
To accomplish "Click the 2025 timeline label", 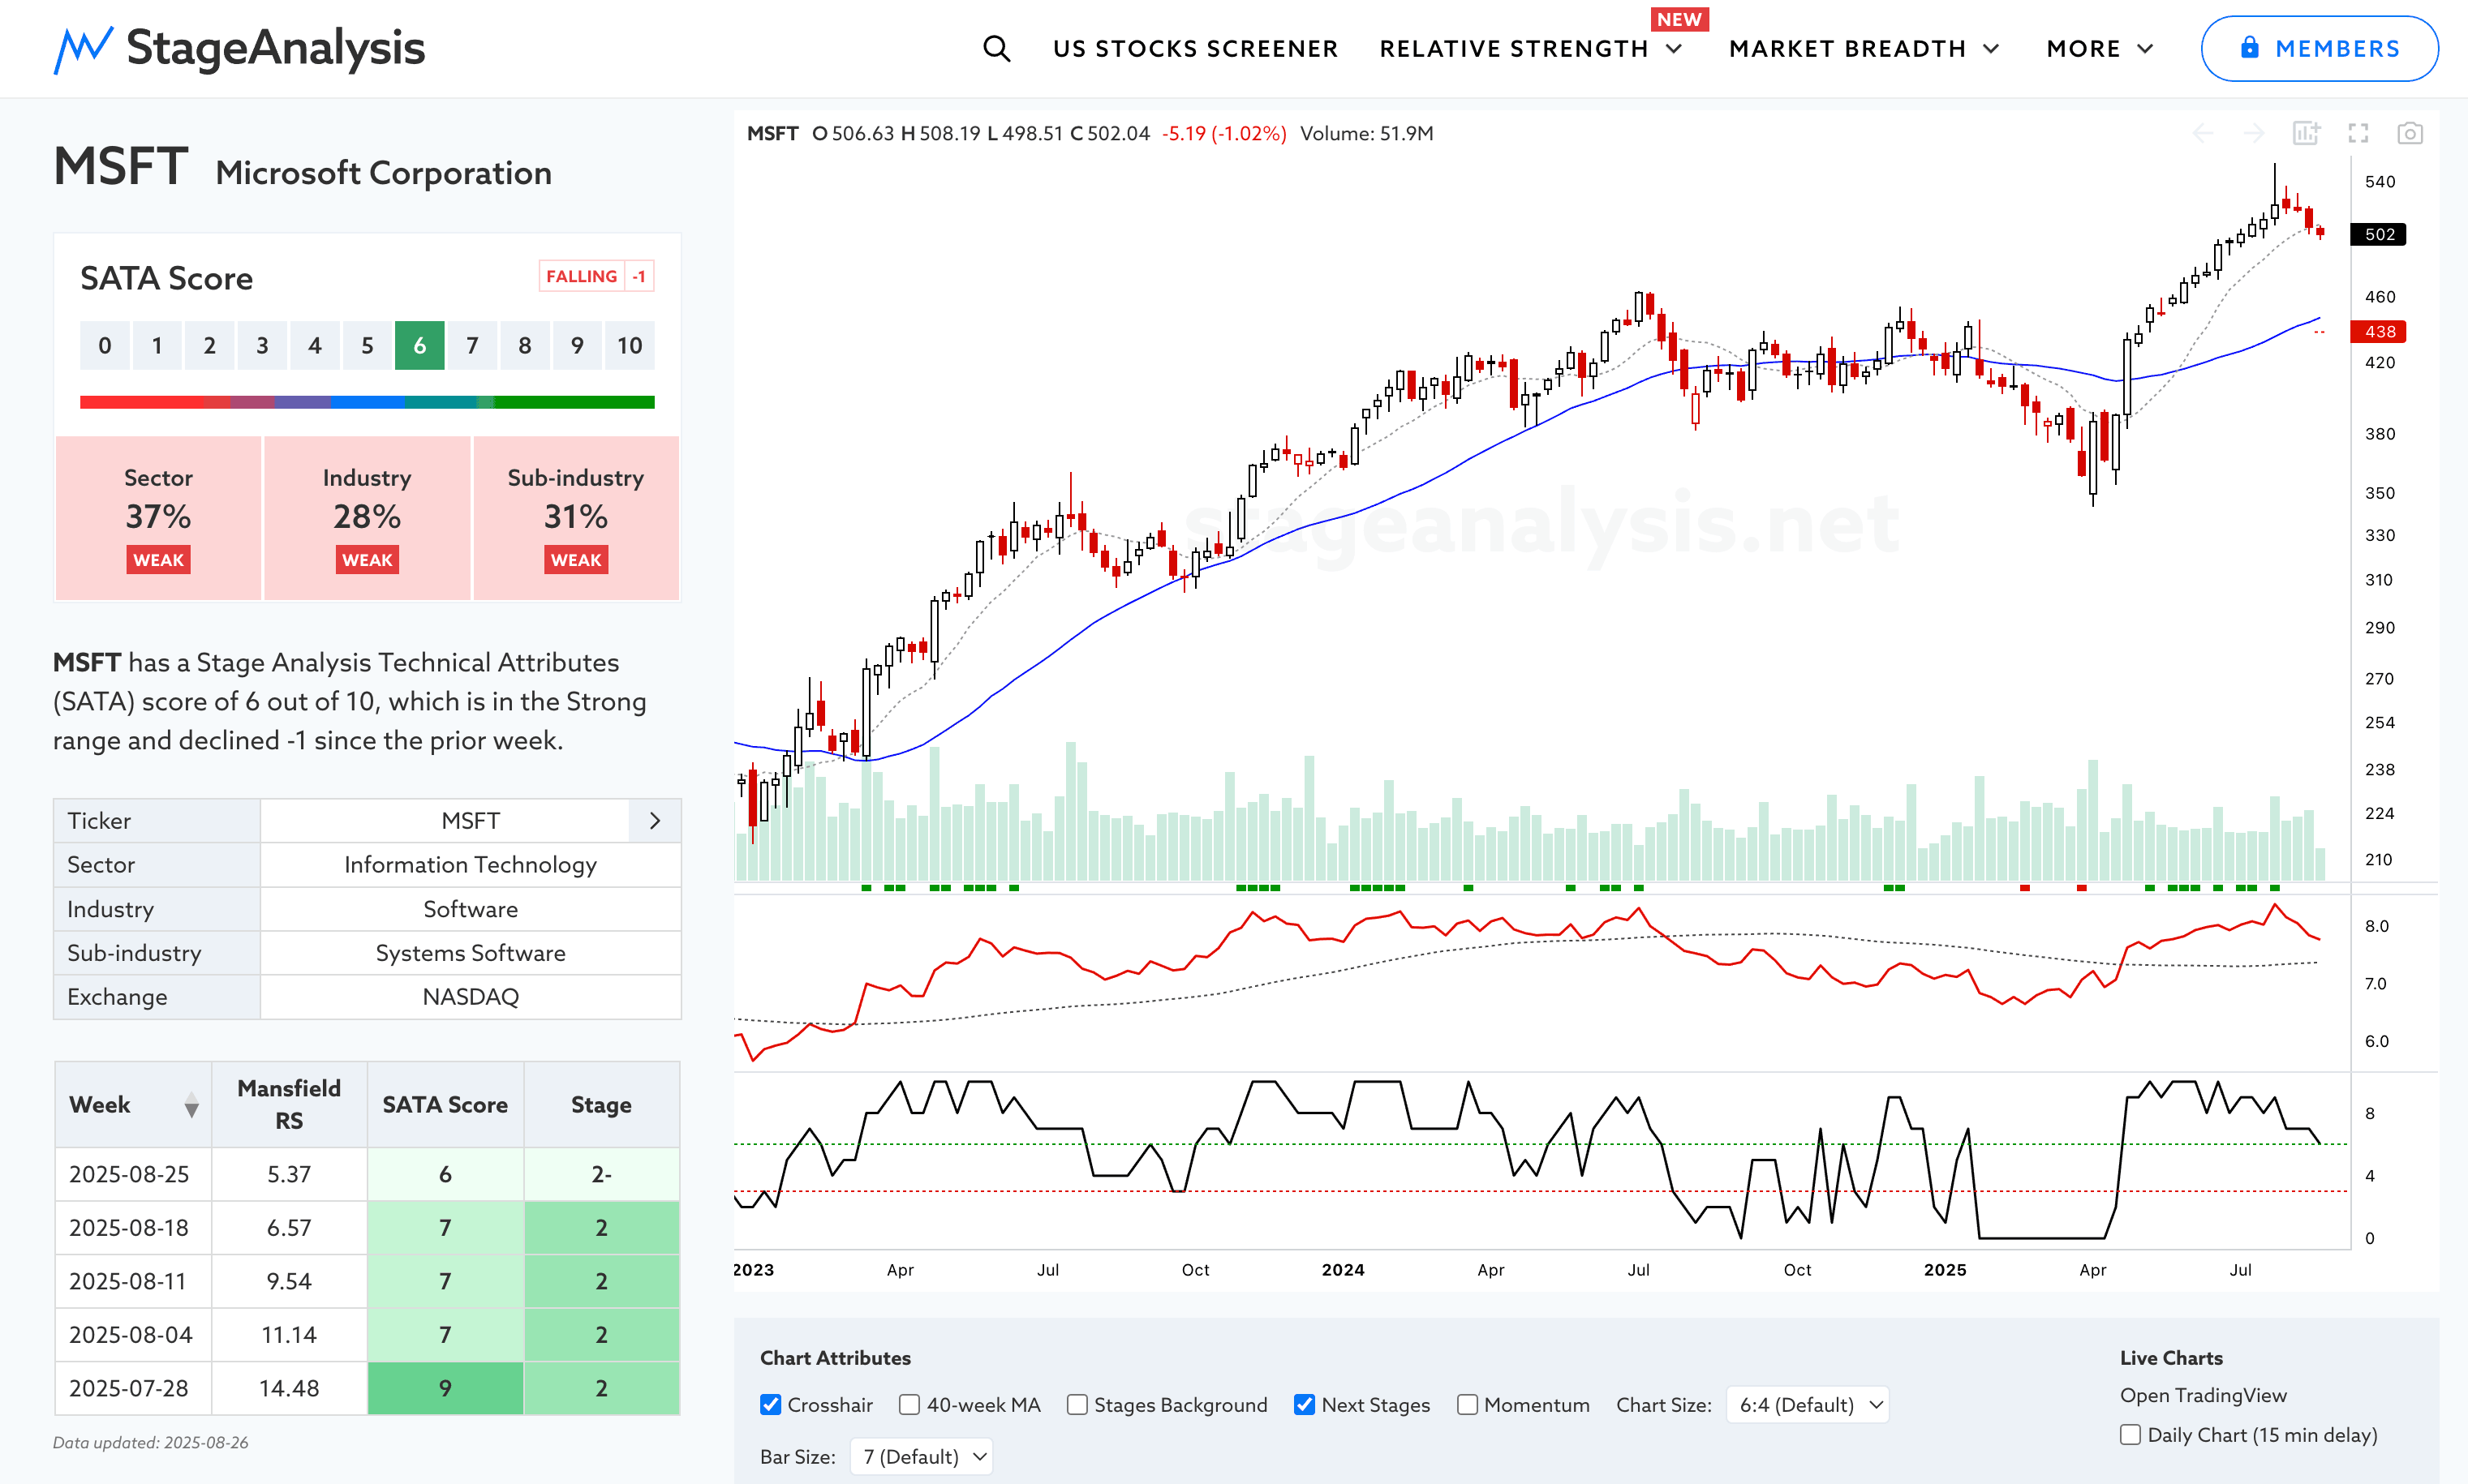I will (1945, 1270).
